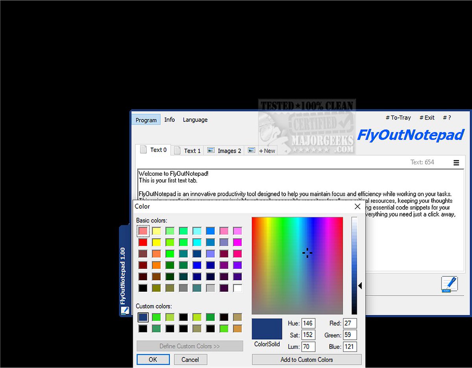Select the bright magenta basic swatch
The image size is (472, 368).
[238, 242]
